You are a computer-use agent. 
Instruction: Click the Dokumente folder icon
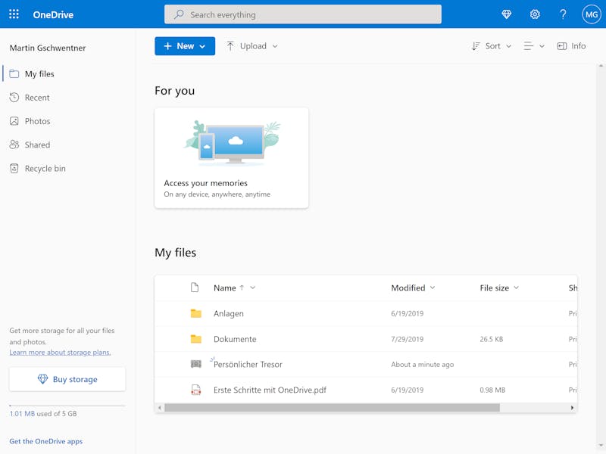click(196, 339)
